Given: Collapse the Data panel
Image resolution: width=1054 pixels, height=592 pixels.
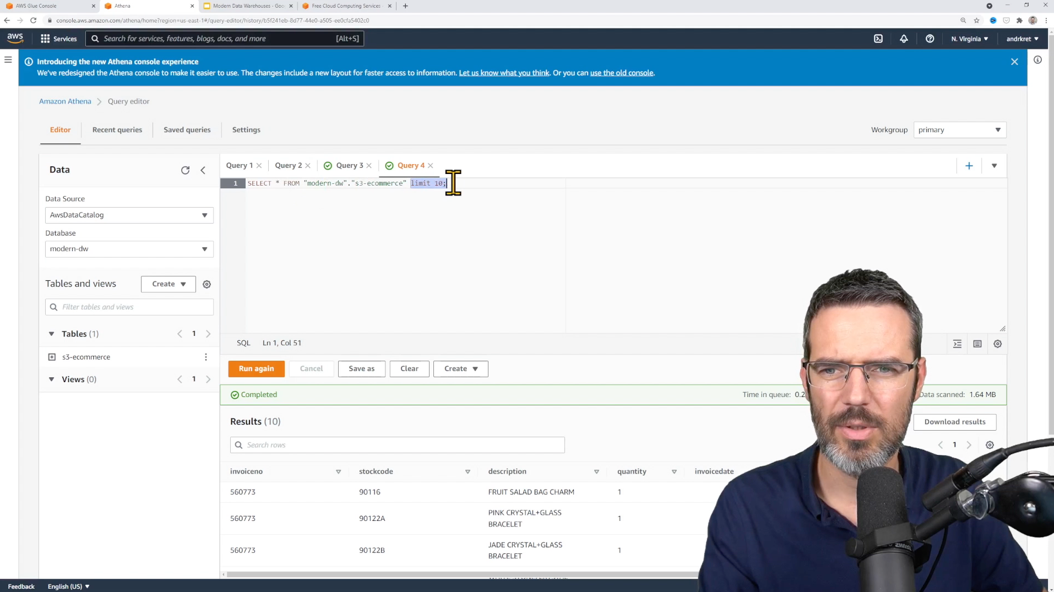Looking at the screenshot, I should [x=203, y=170].
